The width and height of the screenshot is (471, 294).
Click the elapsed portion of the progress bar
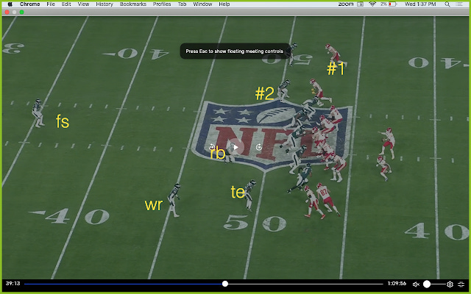point(124,284)
